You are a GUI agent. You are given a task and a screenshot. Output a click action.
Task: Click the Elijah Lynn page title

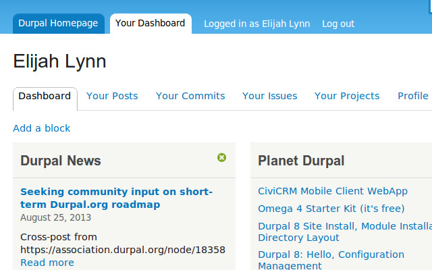pos(59,61)
